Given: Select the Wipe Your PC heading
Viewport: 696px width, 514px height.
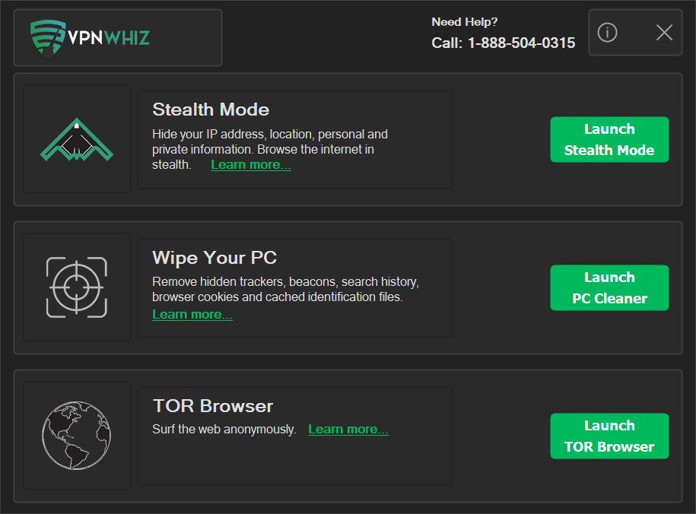Looking at the screenshot, I should click(215, 258).
